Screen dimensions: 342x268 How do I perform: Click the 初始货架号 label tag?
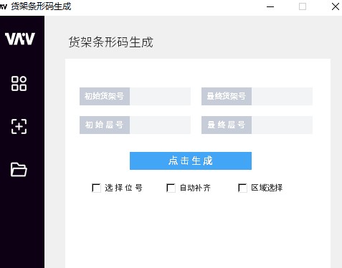point(105,96)
